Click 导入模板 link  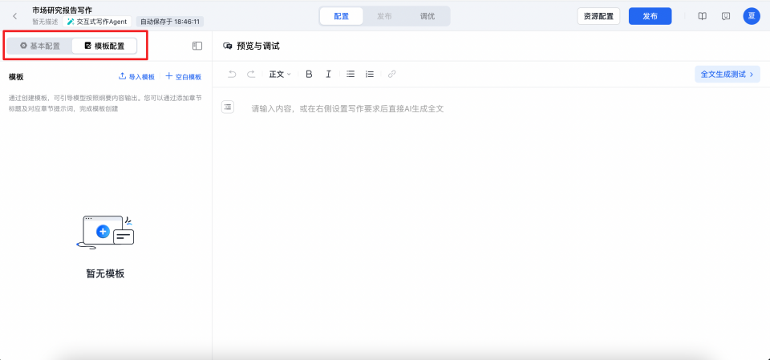pyautogui.click(x=137, y=77)
